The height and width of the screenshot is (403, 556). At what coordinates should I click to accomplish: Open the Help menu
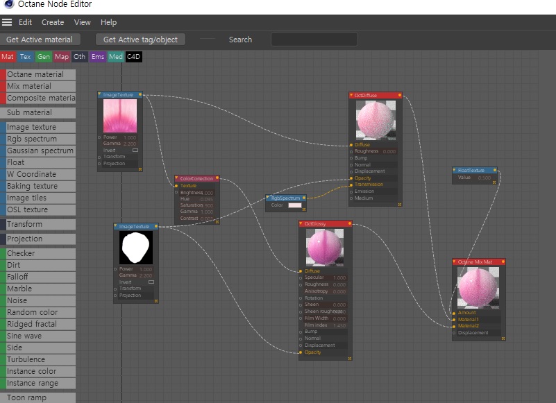[108, 22]
